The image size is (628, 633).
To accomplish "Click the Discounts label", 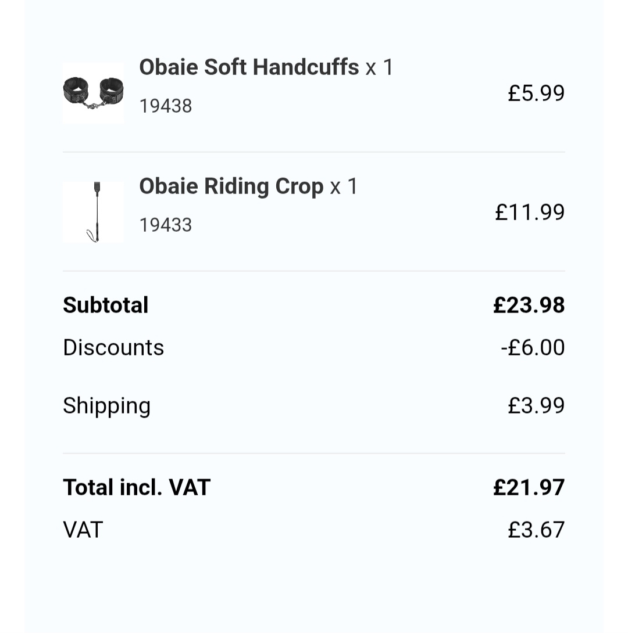I will [113, 347].
